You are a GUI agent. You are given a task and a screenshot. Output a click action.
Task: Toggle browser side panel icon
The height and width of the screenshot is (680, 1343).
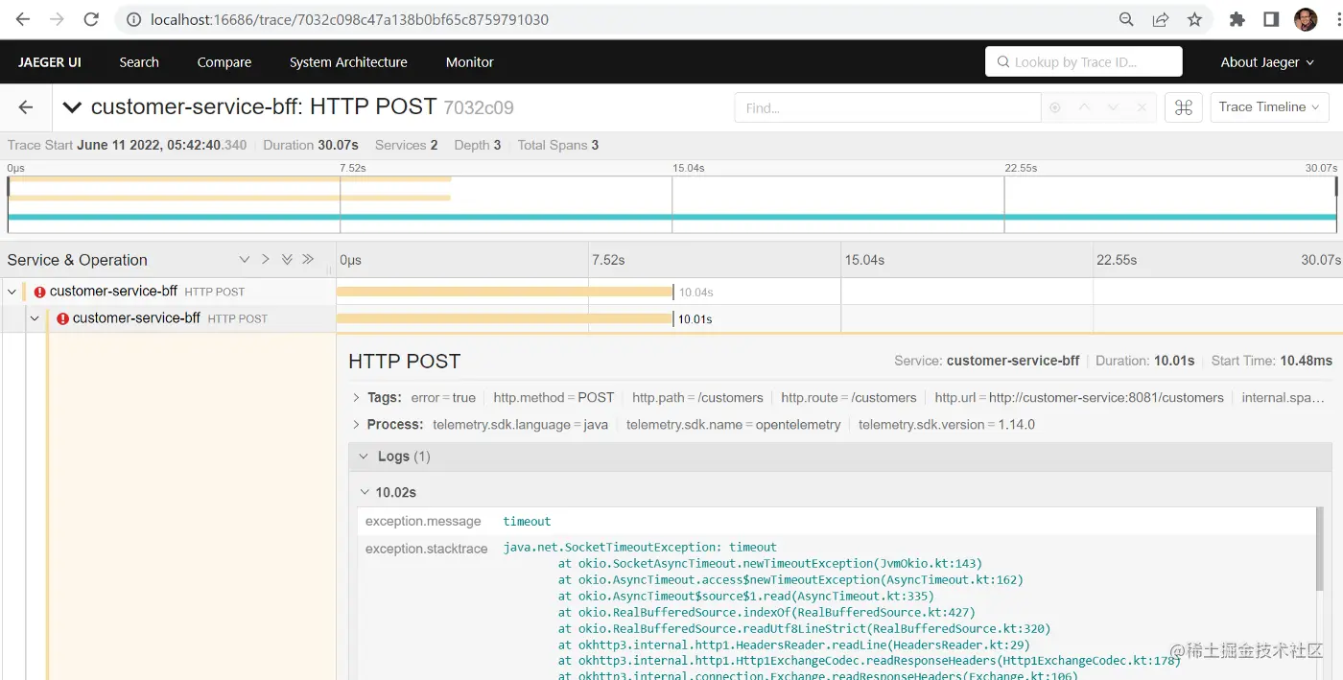[1271, 19]
